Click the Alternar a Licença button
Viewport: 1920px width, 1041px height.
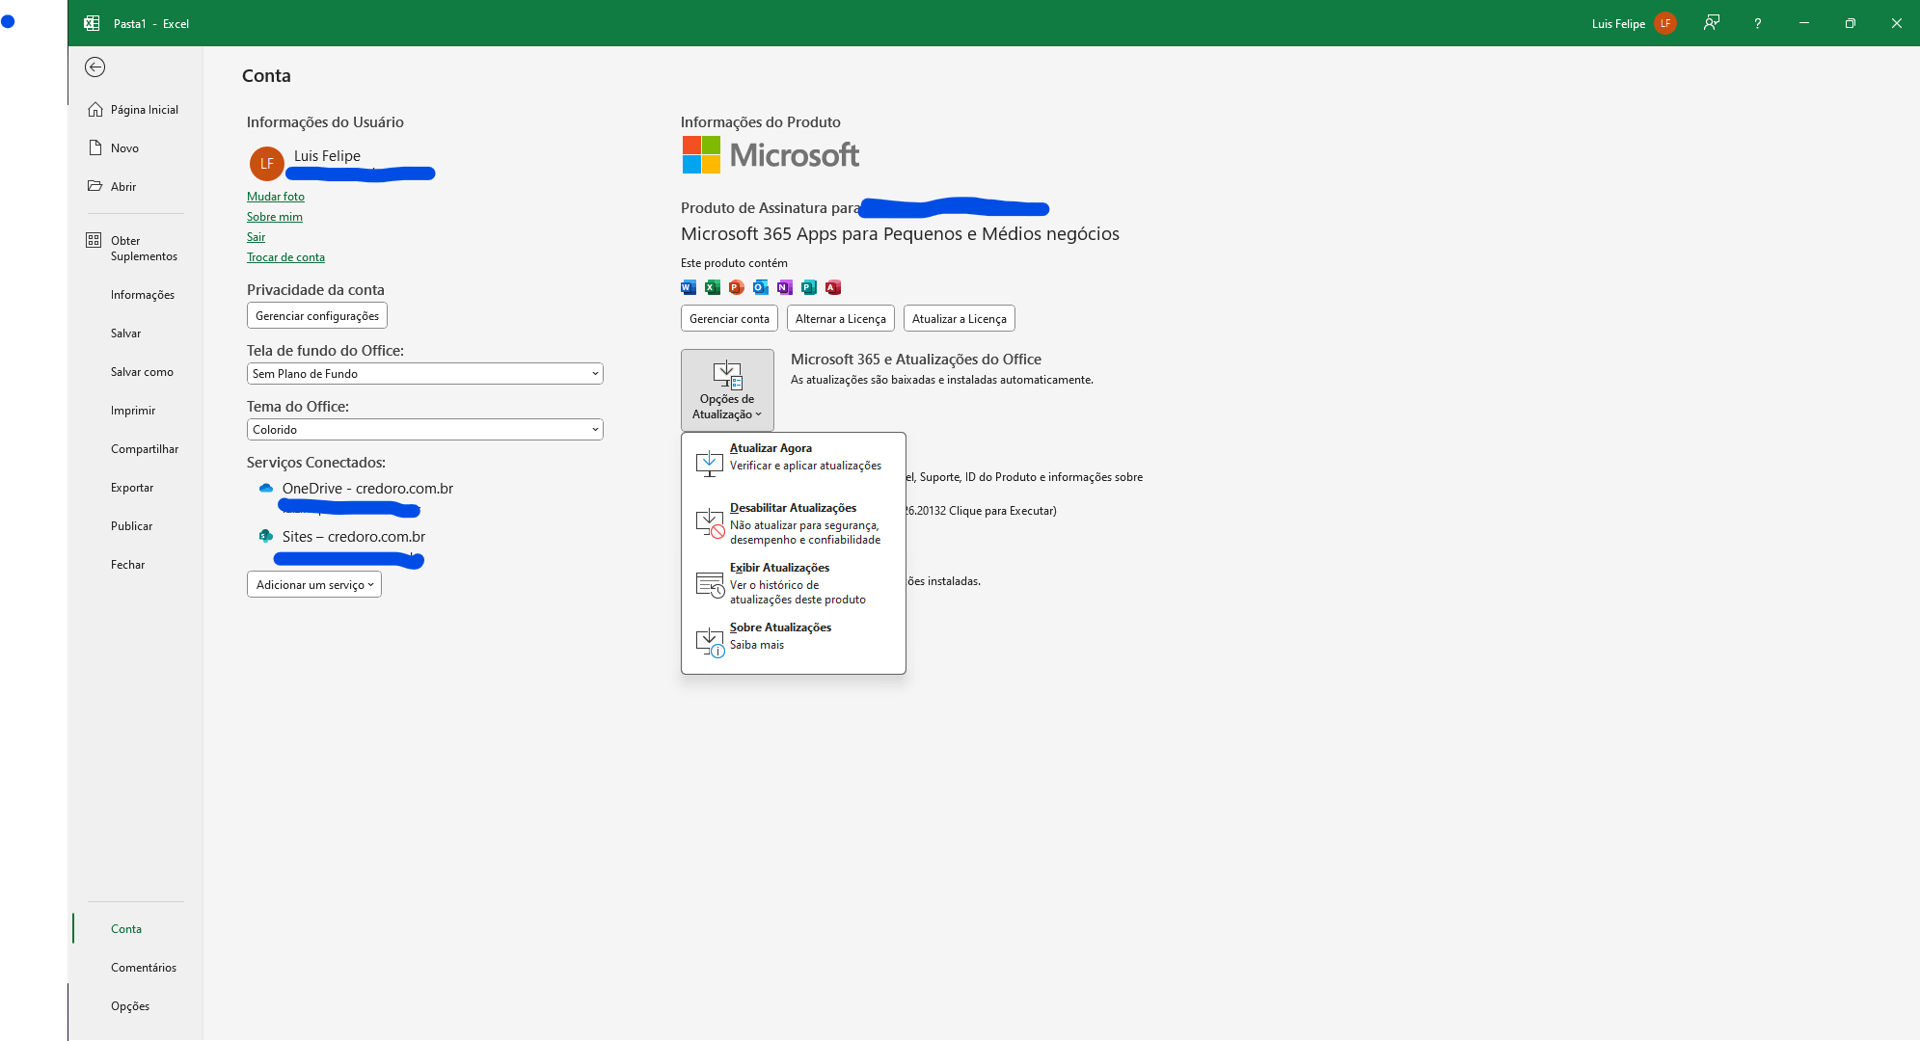(841, 318)
